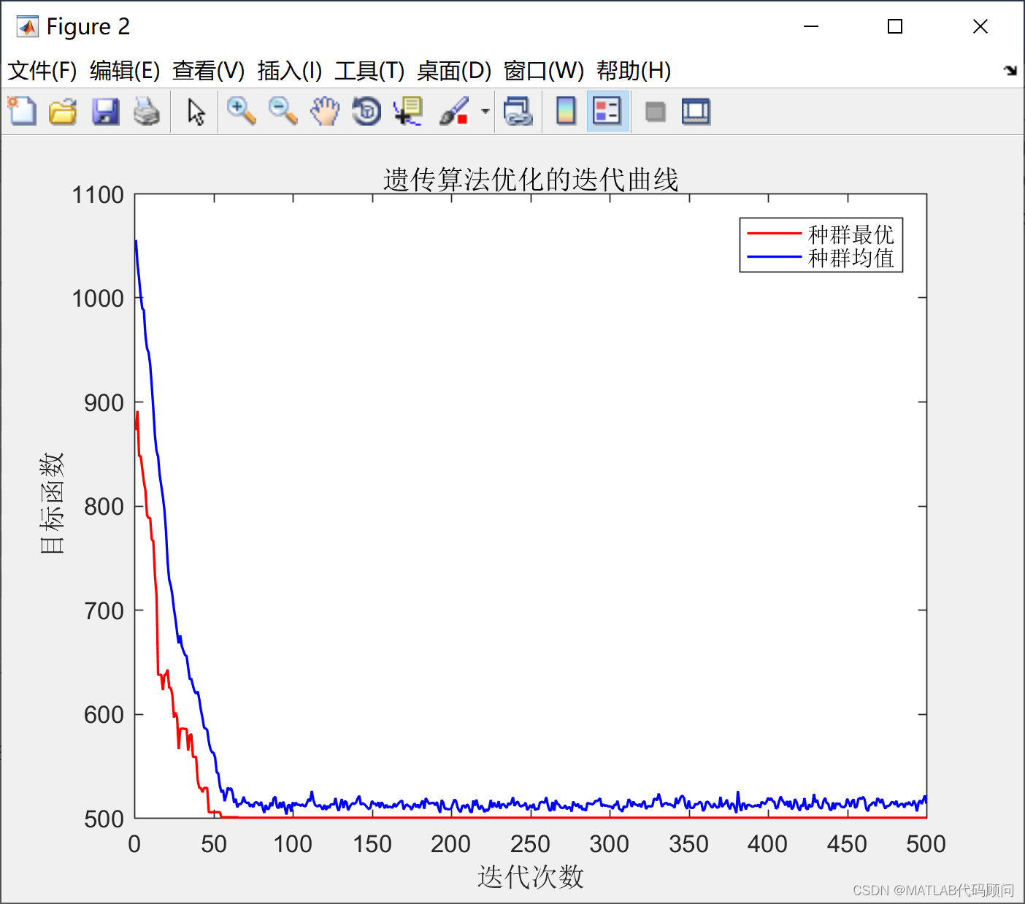
Task: Close the Figure 2 window
Action: click(980, 27)
